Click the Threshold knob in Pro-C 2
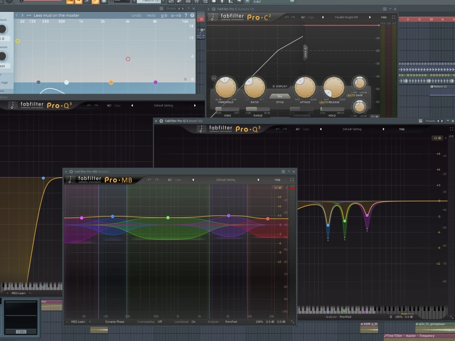The height and width of the screenshot is (341, 455). (x=226, y=87)
